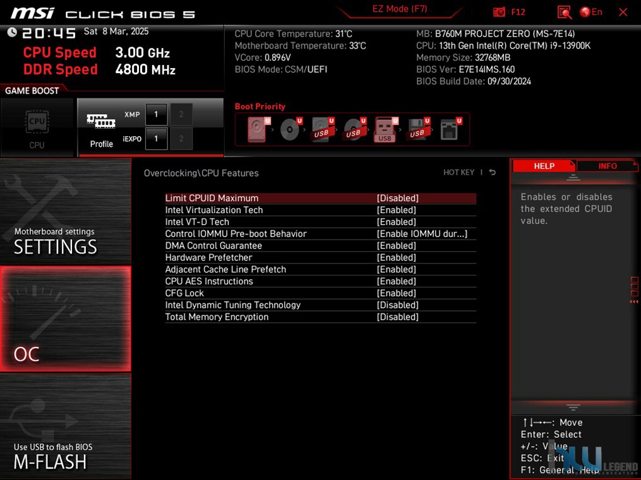
Task: Click the 20:45 system time
Action: pyautogui.click(x=49, y=33)
